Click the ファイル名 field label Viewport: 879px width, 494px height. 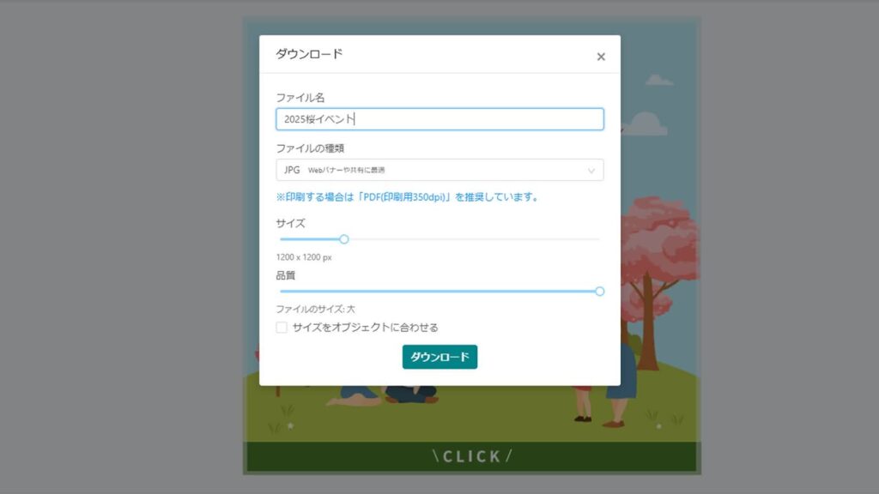pos(300,98)
